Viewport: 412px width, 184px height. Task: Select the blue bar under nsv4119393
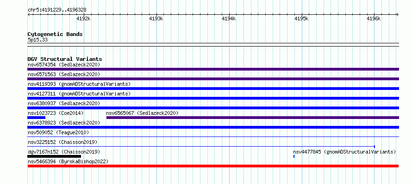[x=213, y=89]
